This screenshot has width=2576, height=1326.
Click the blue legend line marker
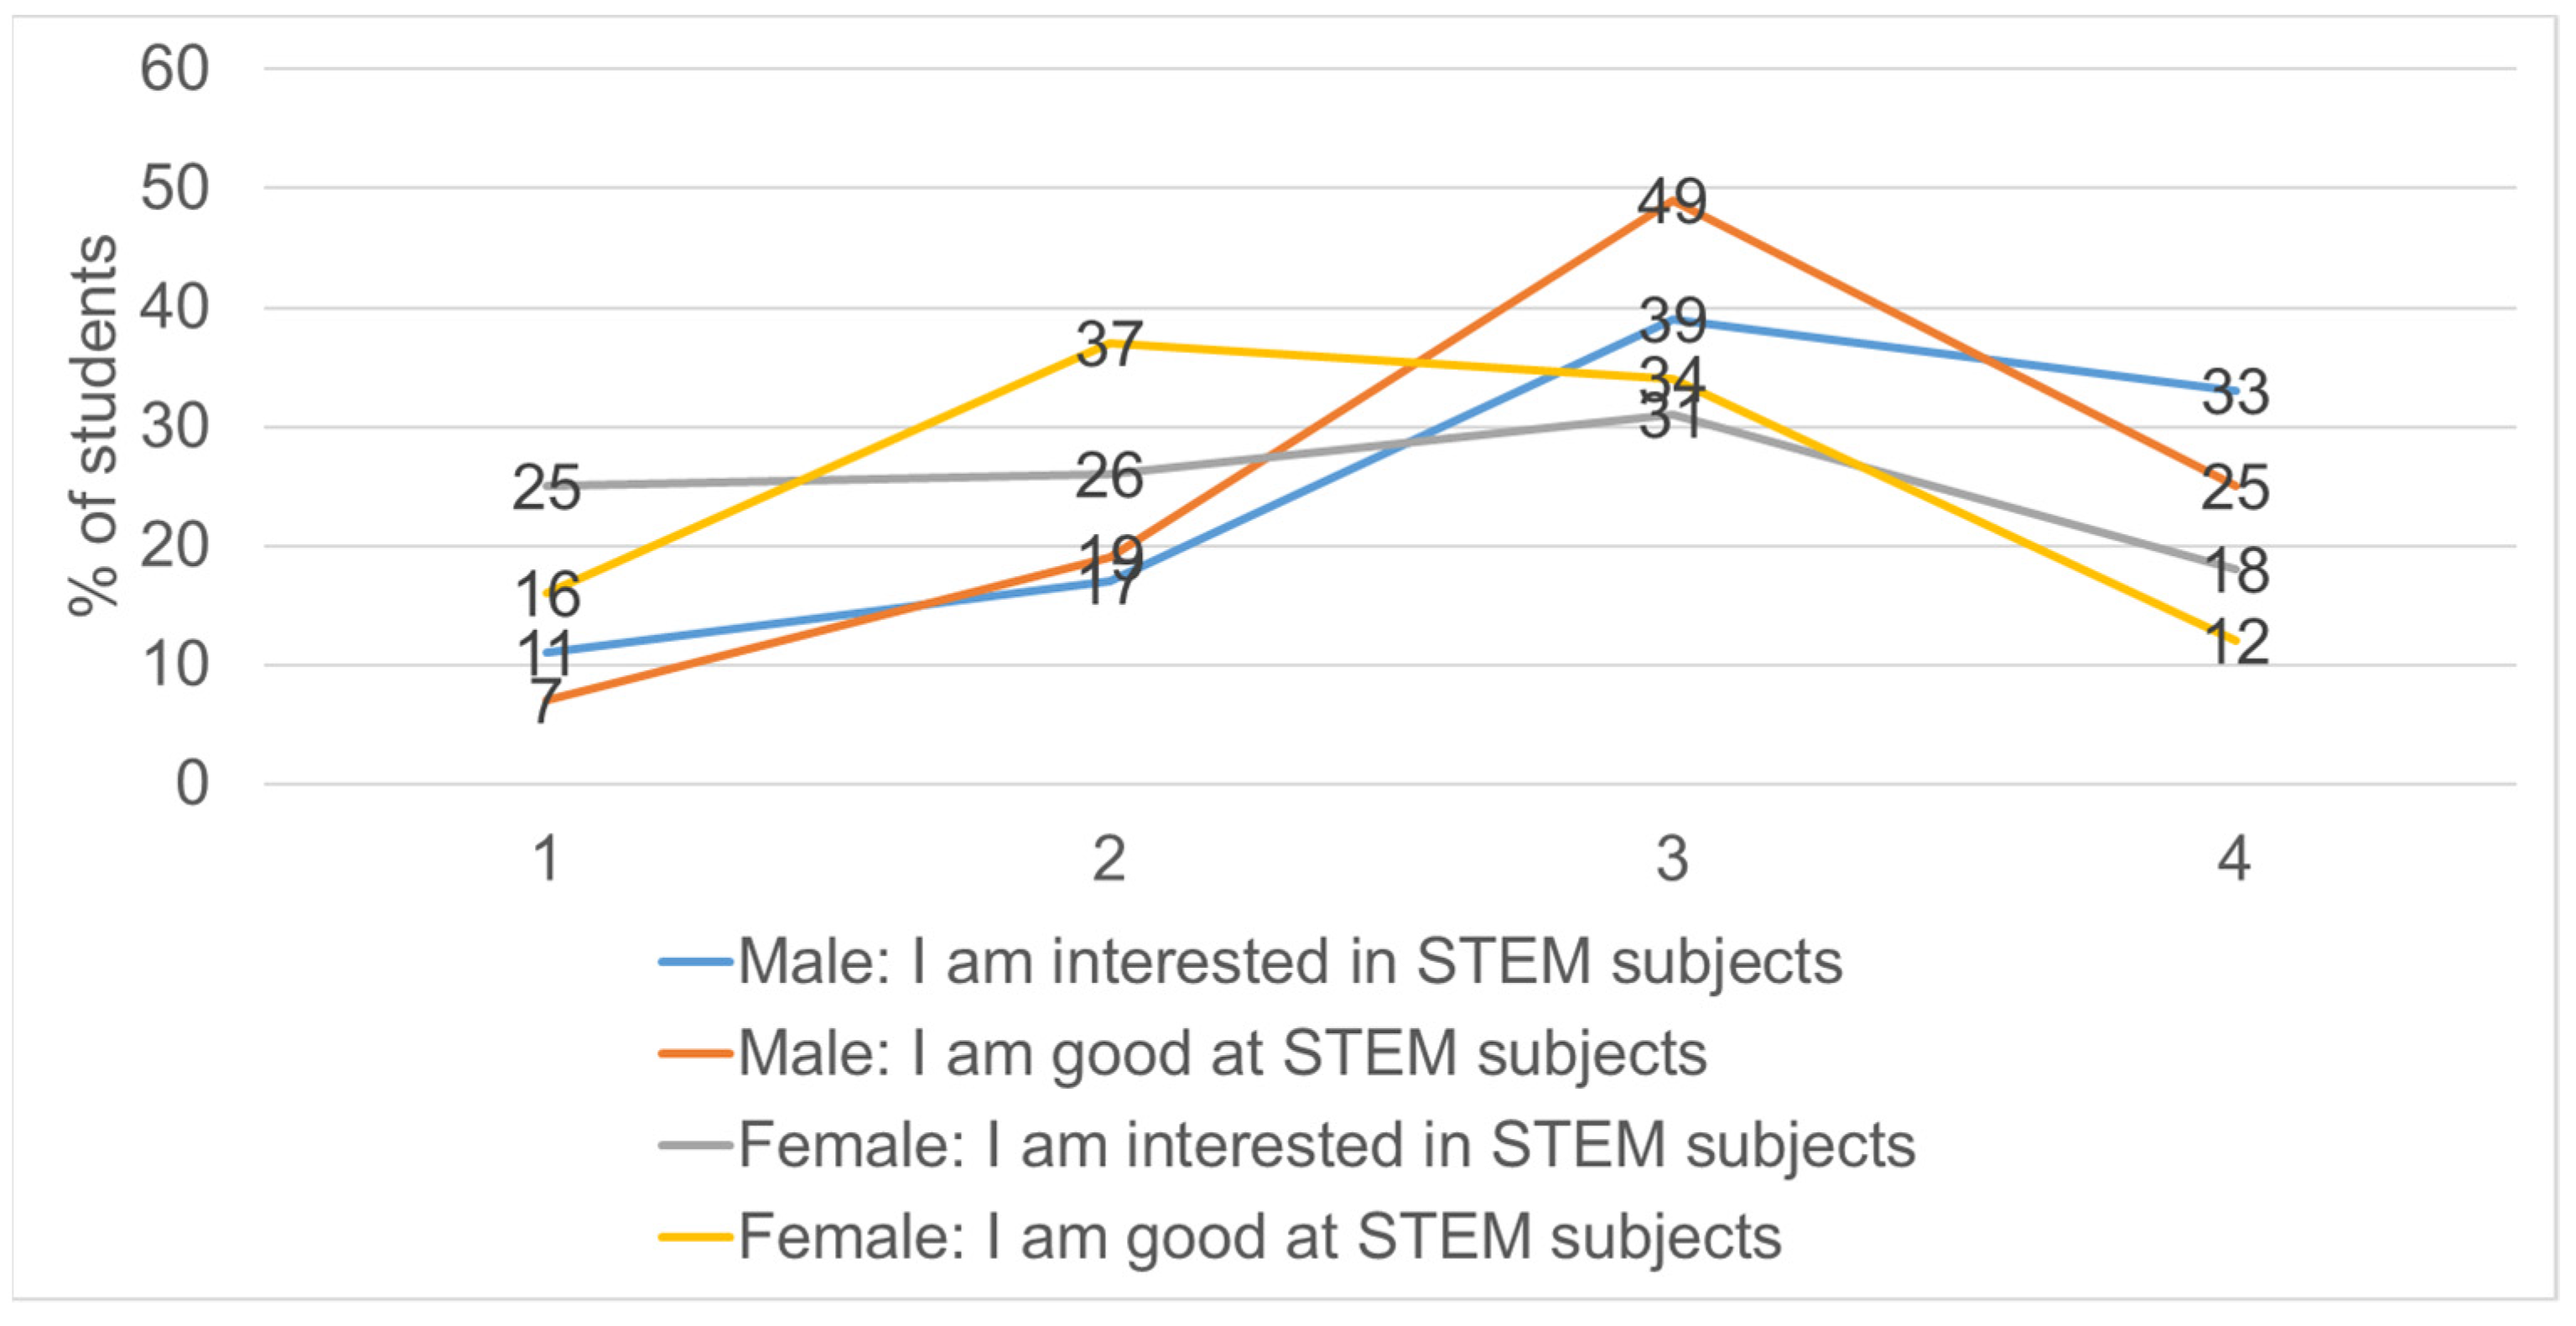click(695, 962)
